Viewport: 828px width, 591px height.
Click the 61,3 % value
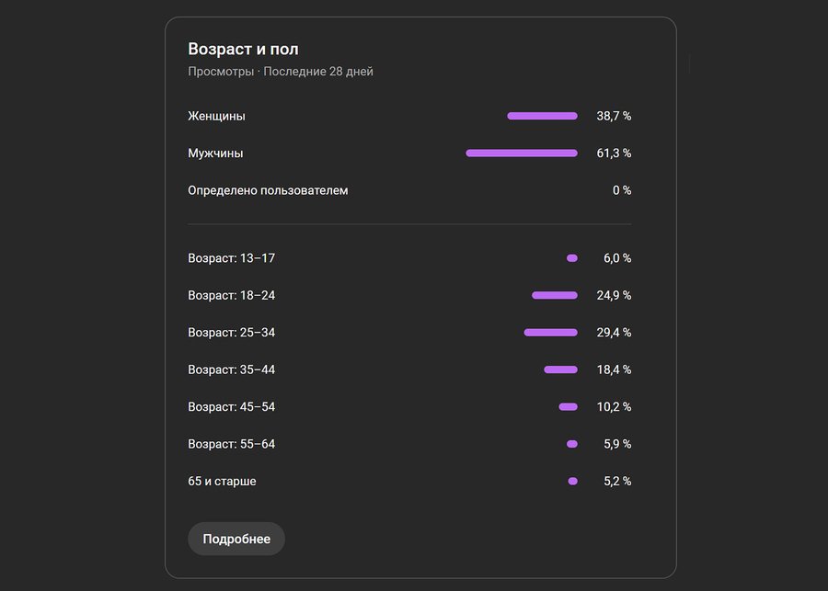614,153
